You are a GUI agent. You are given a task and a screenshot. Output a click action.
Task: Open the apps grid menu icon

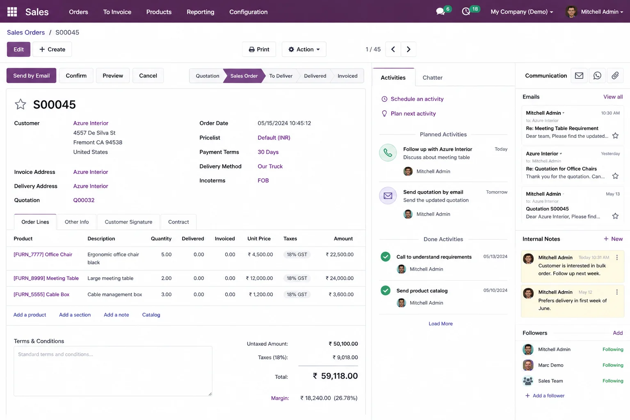[x=12, y=11]
